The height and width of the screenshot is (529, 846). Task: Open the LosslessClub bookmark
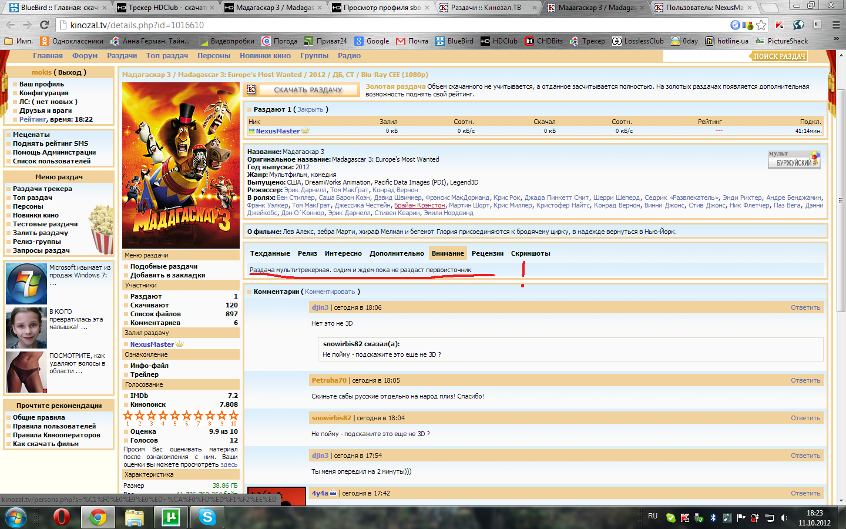pyautogui.click(x=637, y=41)
